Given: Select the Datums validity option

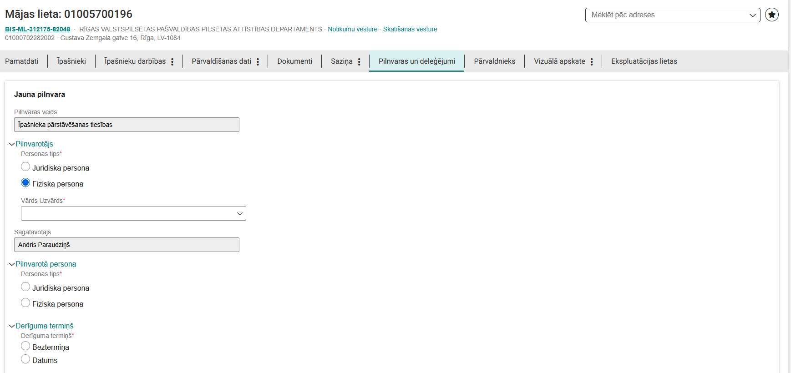Looking at the screenshot, I should 25,359.
